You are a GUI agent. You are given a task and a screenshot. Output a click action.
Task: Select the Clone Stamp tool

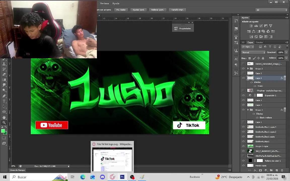4,64
